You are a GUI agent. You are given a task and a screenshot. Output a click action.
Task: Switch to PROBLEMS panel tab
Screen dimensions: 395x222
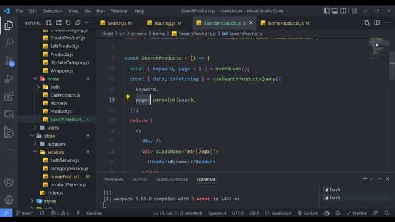[x=113, y=179]
